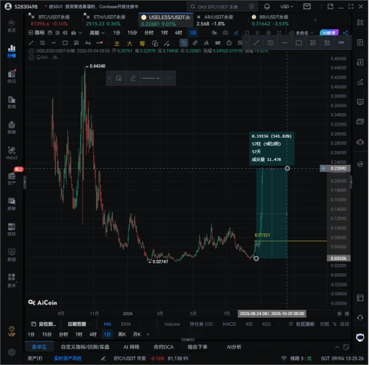Viewport: 369px width, 365px height.
Task: Open the USD currency dropdown
Action: pyautogui.click(x=286, y=7)
